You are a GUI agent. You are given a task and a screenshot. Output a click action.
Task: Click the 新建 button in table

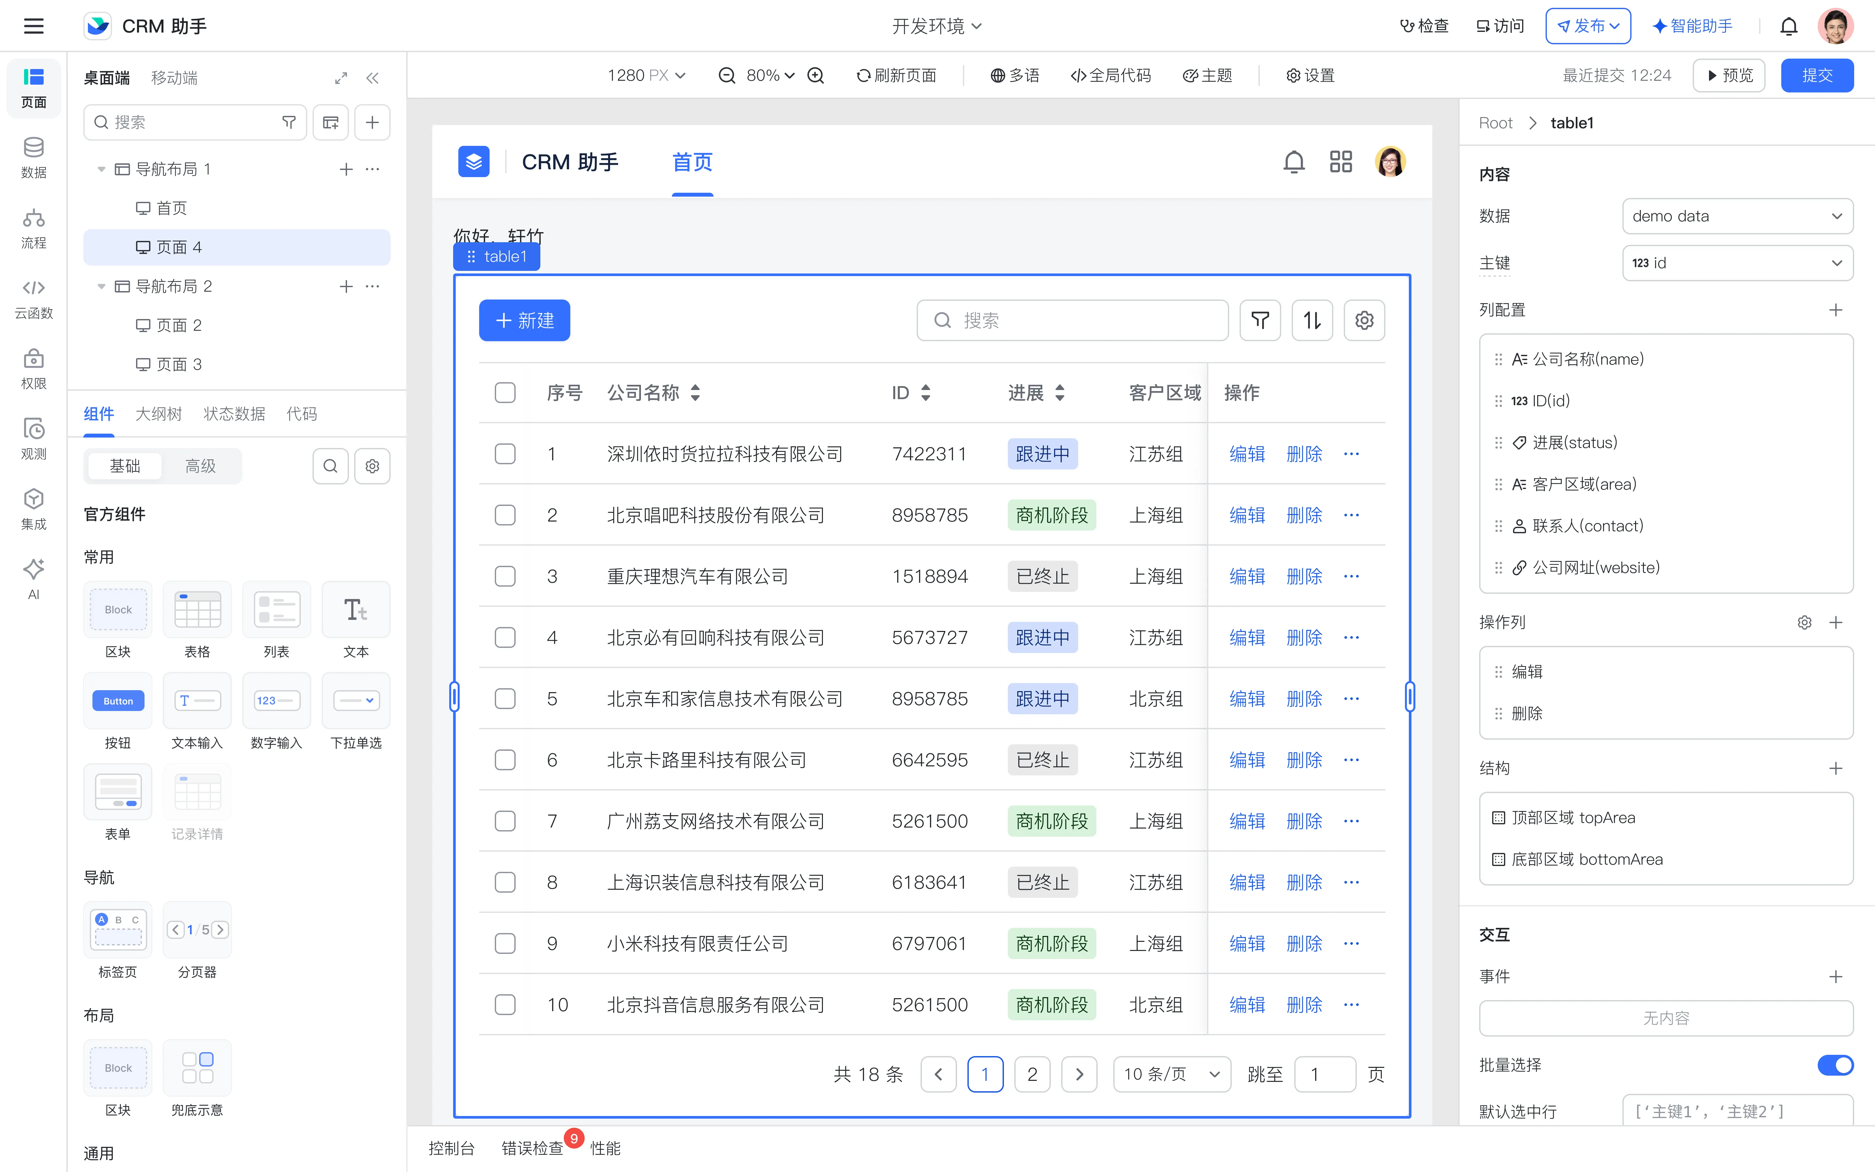pos(524,320)
